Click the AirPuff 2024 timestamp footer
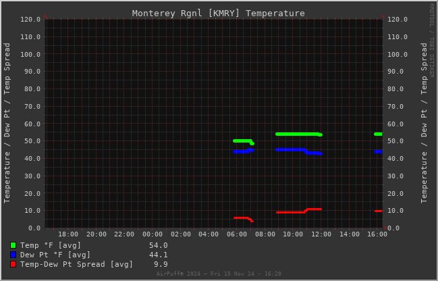The width and height of the screenshot is (438, 281). [219, 274]
